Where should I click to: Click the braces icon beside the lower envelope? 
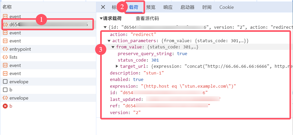[x=5, y=98]
